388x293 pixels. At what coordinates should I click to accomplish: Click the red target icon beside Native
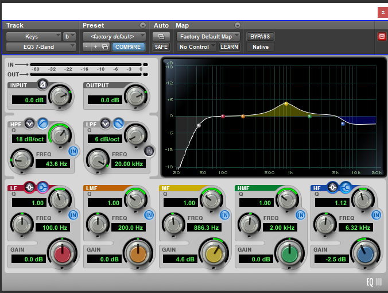[382, 37]
